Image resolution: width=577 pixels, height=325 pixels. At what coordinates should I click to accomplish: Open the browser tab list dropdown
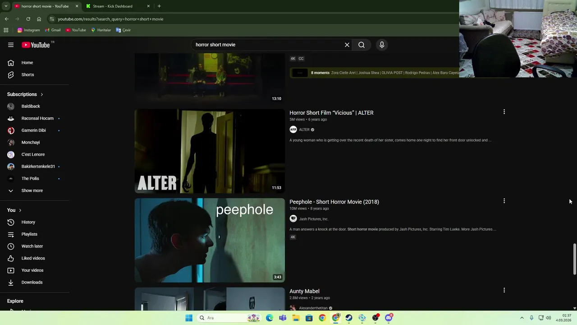(x=6, y=6)
